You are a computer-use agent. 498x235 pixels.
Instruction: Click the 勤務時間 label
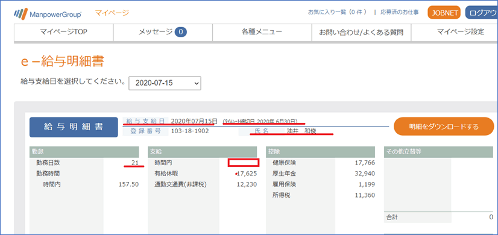click(48, 174)
